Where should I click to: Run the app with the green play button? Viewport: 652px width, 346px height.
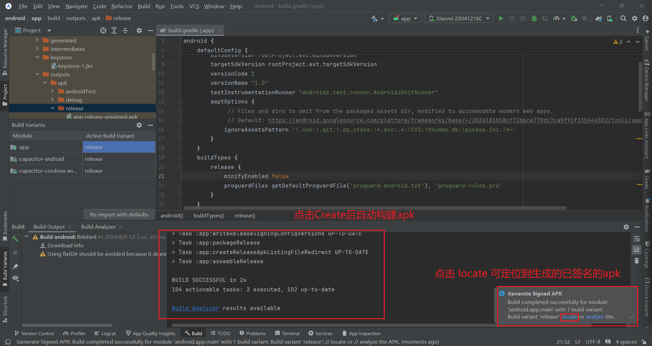click(501, 18)
